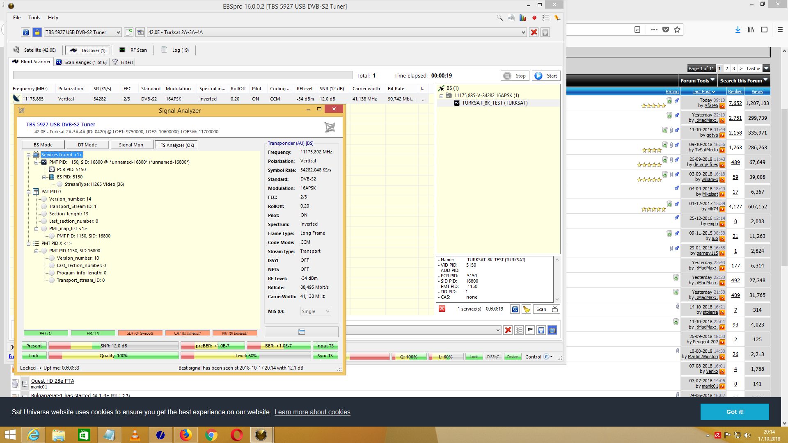The image size is (788, 443).
Task: Open the Tools menu
Action: (x=34, y=18)
